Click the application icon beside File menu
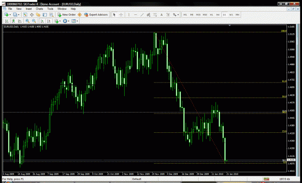302x183 pixels. click(x=4, y=9)
